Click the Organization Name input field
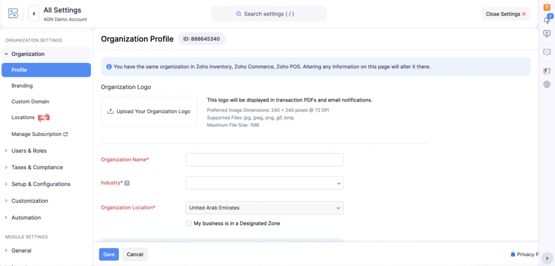This screenshot has height=266, width=555. (264, 160)
